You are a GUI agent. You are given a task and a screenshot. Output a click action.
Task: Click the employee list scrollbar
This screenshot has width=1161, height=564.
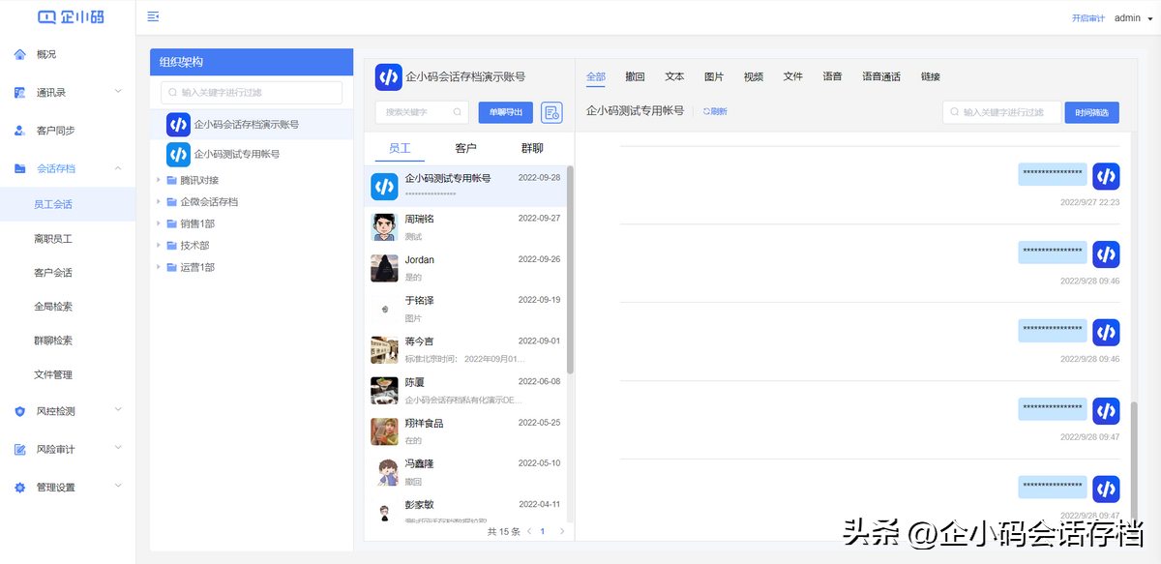(570, 270)
